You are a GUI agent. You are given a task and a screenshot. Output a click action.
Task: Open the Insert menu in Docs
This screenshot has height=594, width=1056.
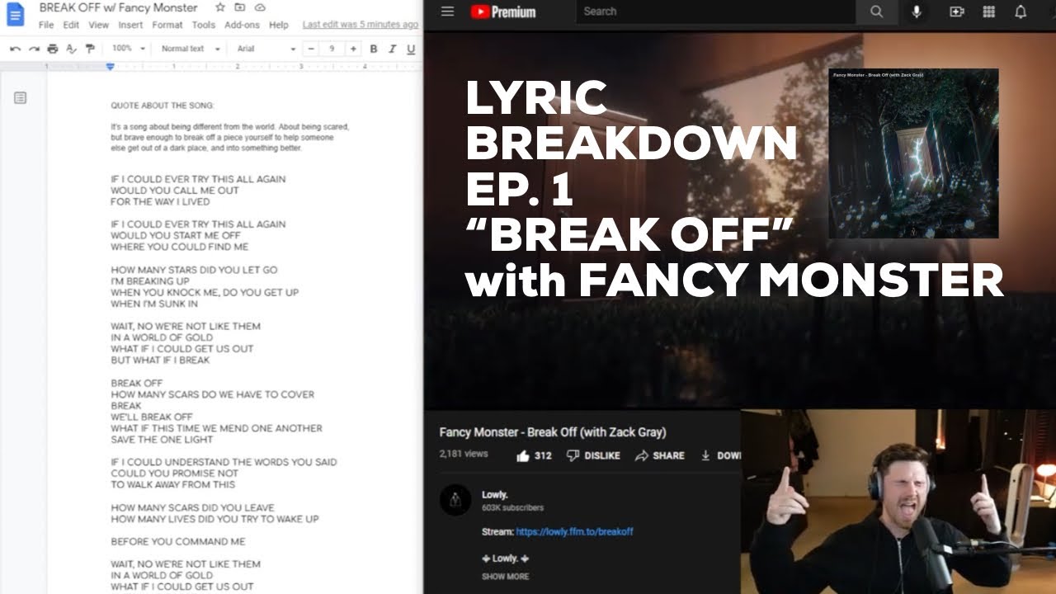coord(130,25)
